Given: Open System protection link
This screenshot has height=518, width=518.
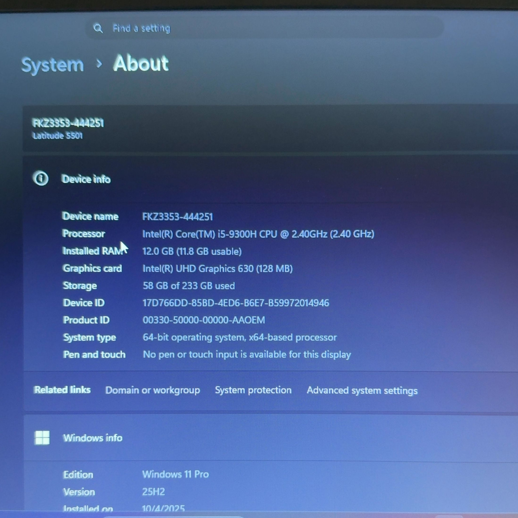Looking at the screenshot, I should [x=253, y=390].
